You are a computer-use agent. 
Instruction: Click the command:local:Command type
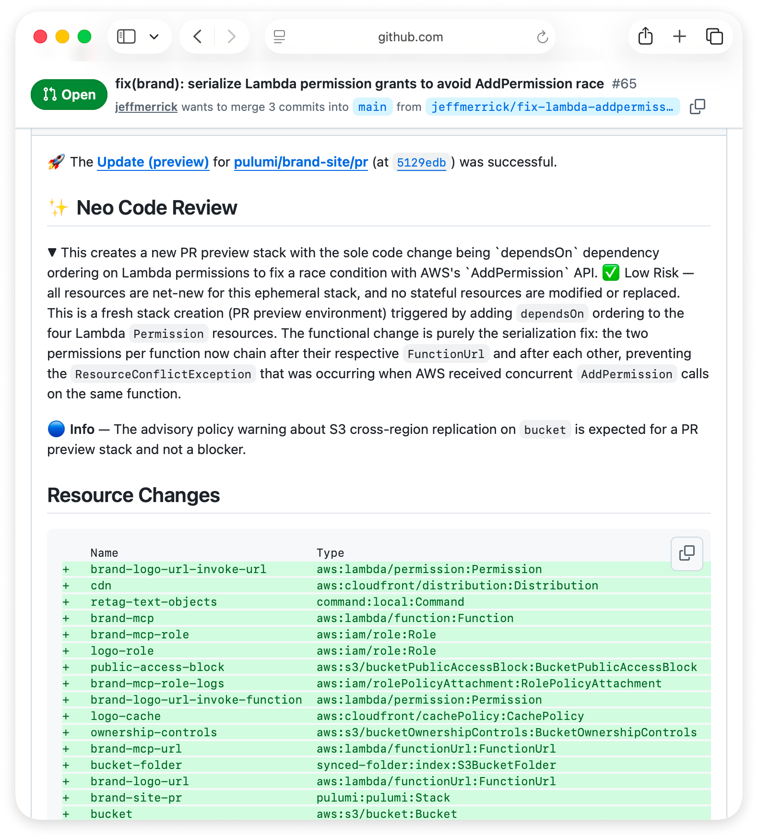391,602
